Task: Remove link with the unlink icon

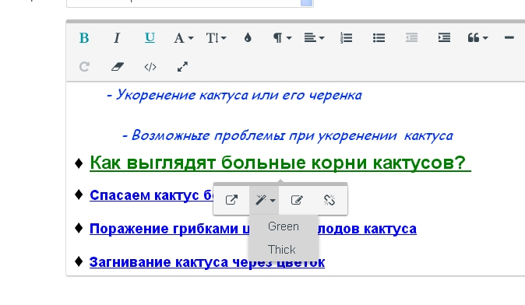Action: (x=329, y=200)
